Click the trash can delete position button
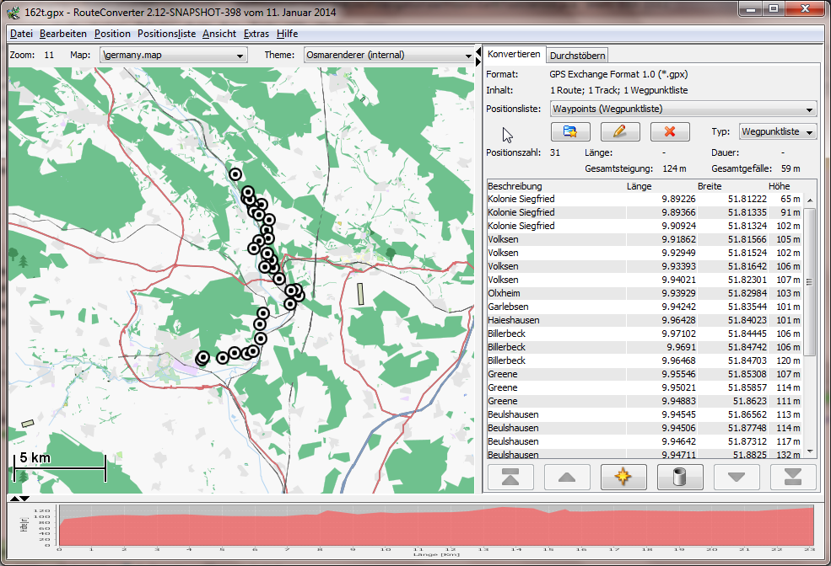The width and height of the screenshot is (831, 566). 680,477
